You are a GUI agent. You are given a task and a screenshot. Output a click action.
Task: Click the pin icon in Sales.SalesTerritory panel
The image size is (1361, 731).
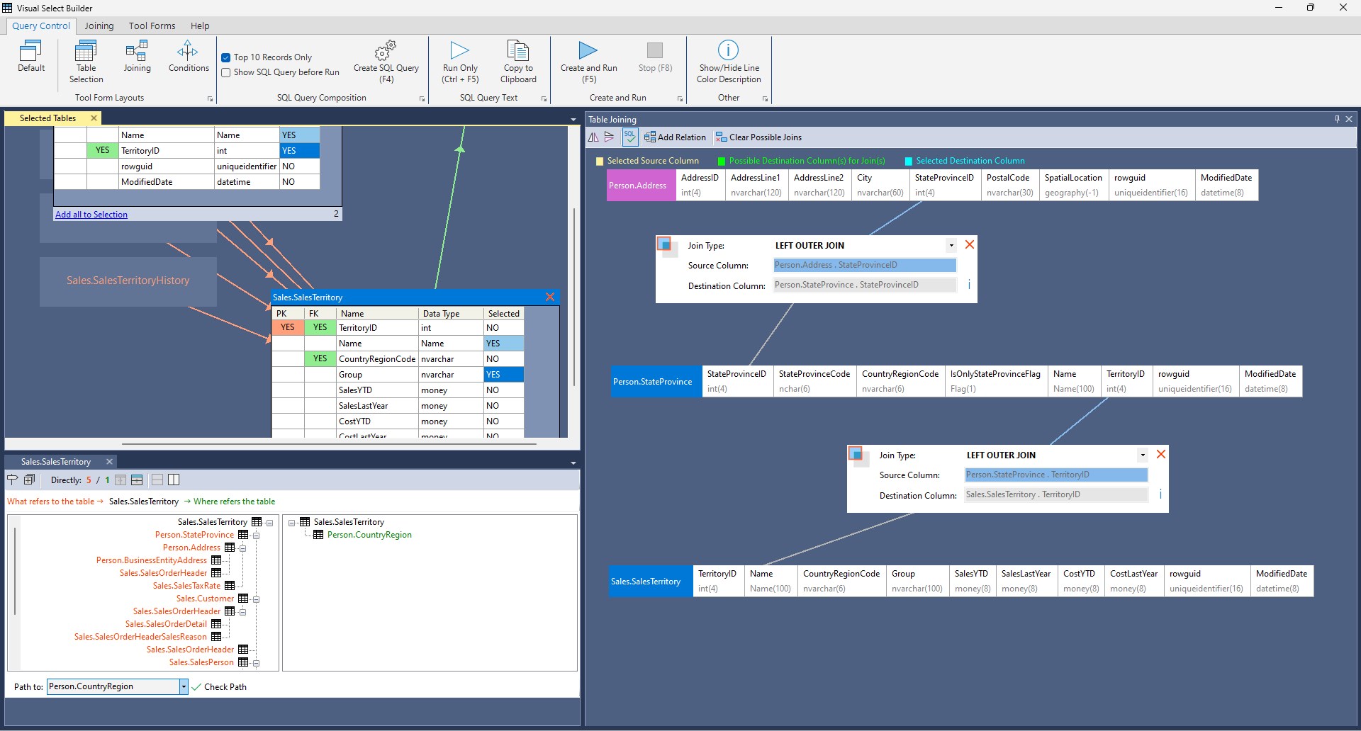[x=12, y=480]
